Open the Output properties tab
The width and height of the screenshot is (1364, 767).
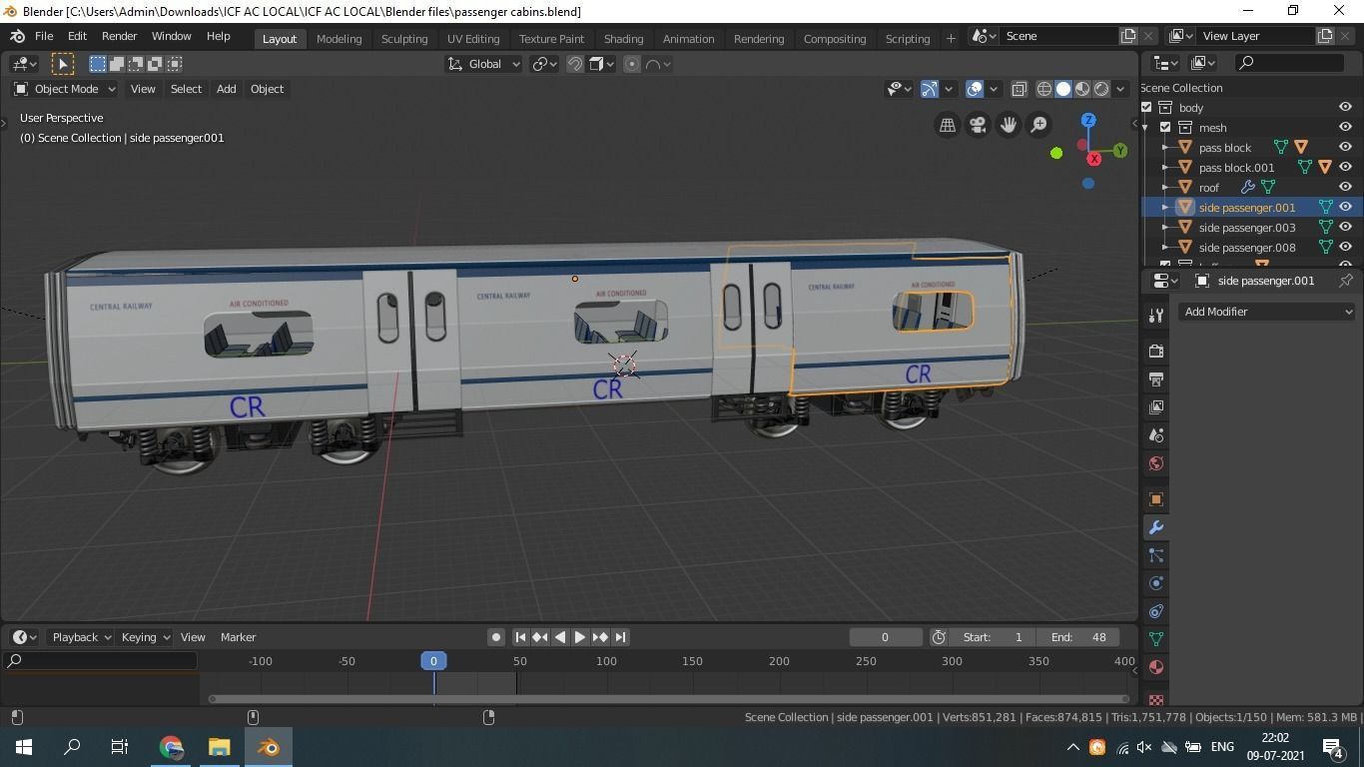(1156, 380)
